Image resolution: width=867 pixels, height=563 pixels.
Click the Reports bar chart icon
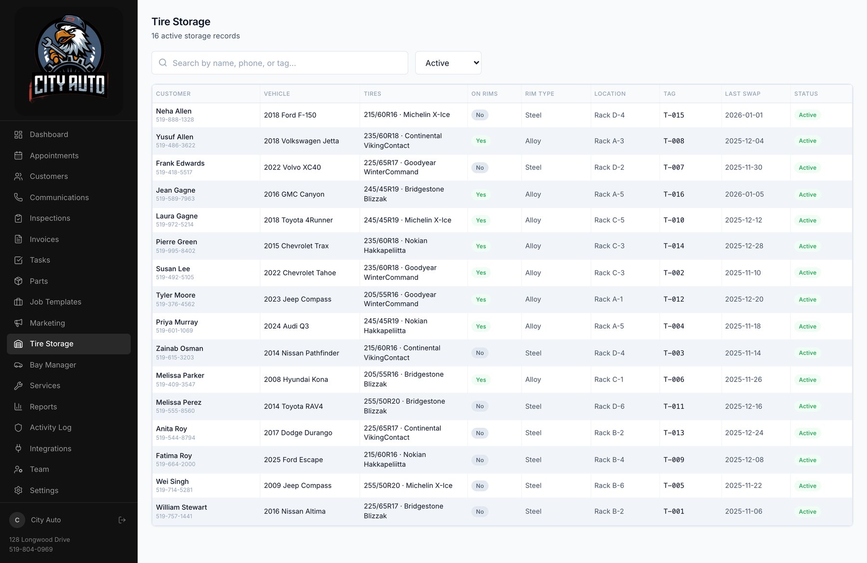(x=18, y=407)
